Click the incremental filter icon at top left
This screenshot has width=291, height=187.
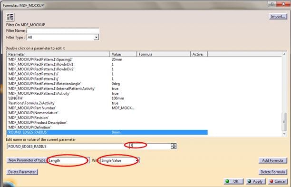click(x=10, y=17)
